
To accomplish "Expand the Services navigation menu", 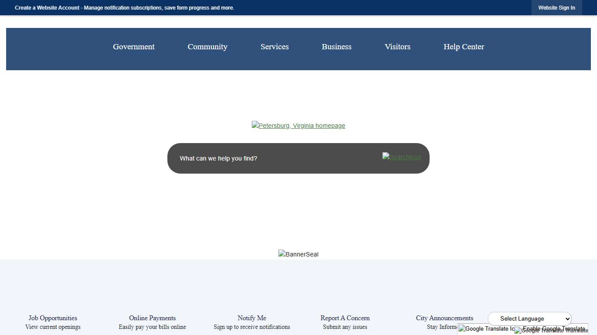I will tap(274, 47).
